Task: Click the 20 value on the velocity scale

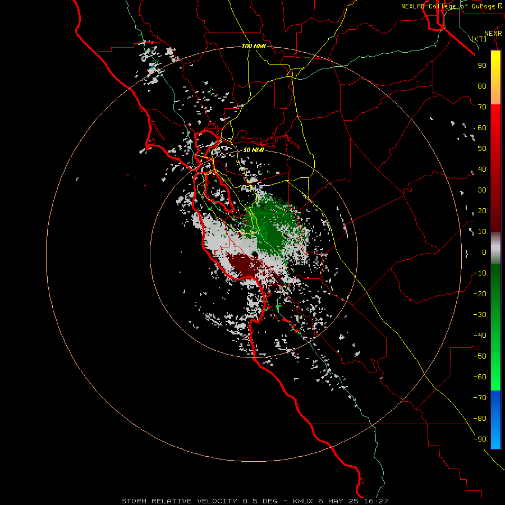Action: [x=482, y=210]
